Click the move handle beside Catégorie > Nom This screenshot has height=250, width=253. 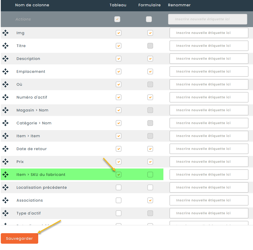5,123
